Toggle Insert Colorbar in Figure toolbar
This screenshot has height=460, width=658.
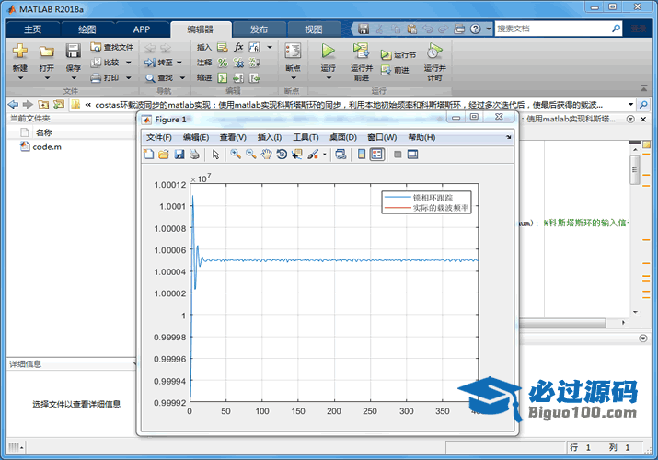[x=362, y=155]
